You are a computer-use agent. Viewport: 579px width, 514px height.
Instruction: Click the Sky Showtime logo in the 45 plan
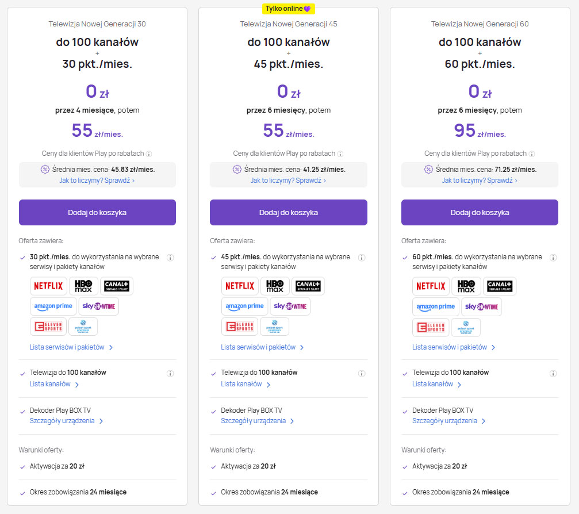(x=290, y=306)
